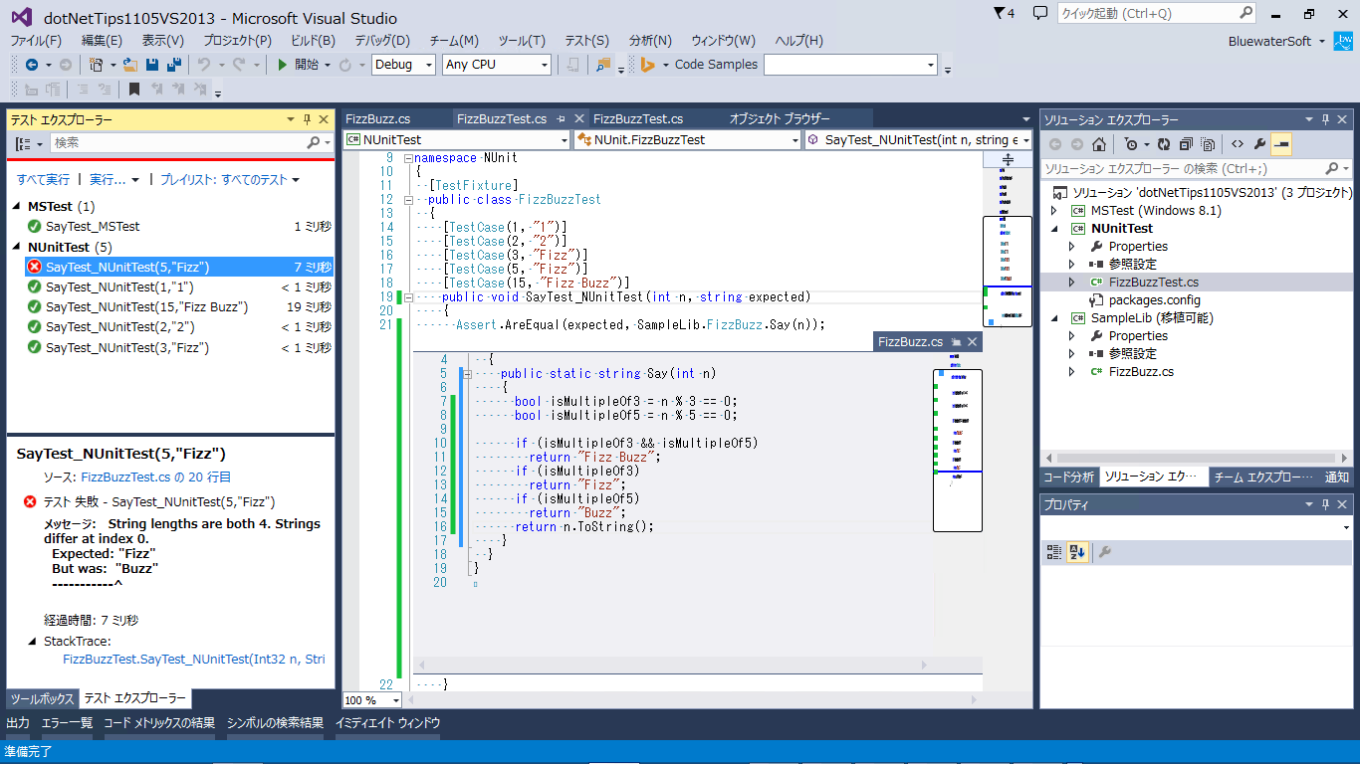Open the テスト(S) menu

pos(586,41)
